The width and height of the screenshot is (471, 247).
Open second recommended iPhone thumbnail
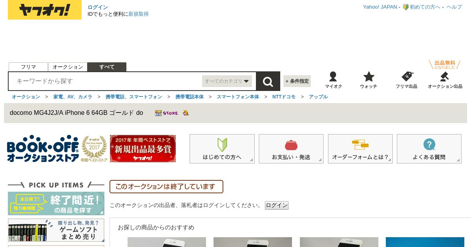[253, 242]
